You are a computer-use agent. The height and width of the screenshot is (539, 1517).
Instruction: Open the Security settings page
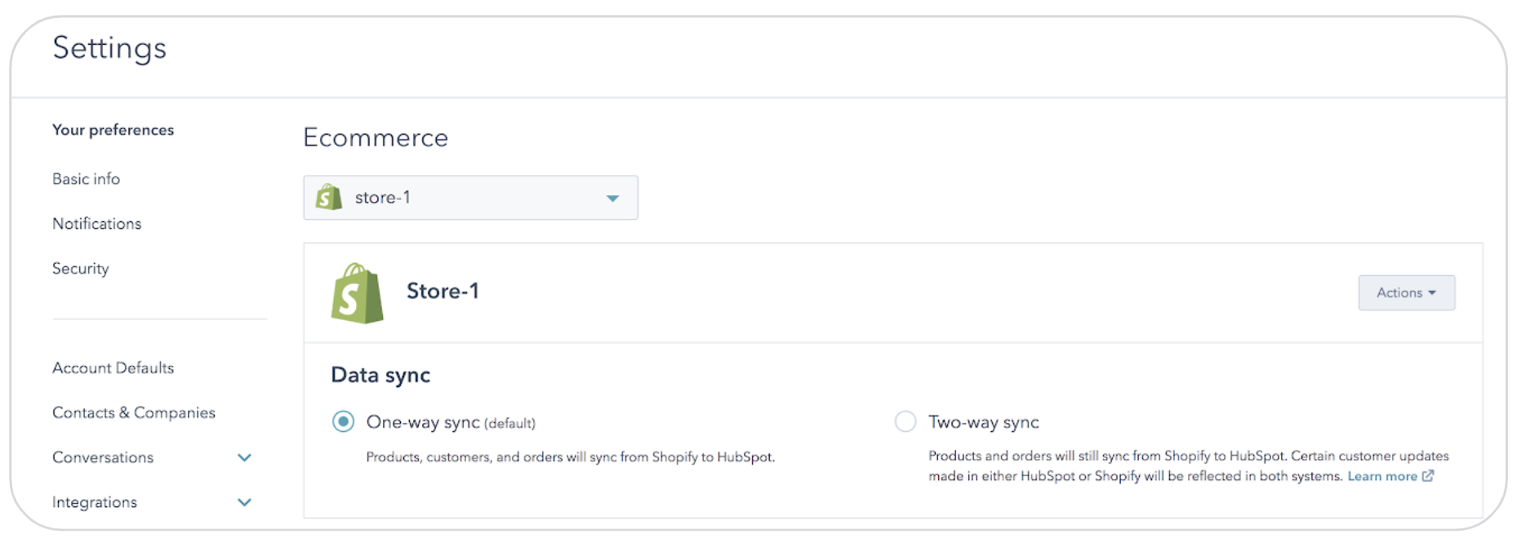(80, 269)
